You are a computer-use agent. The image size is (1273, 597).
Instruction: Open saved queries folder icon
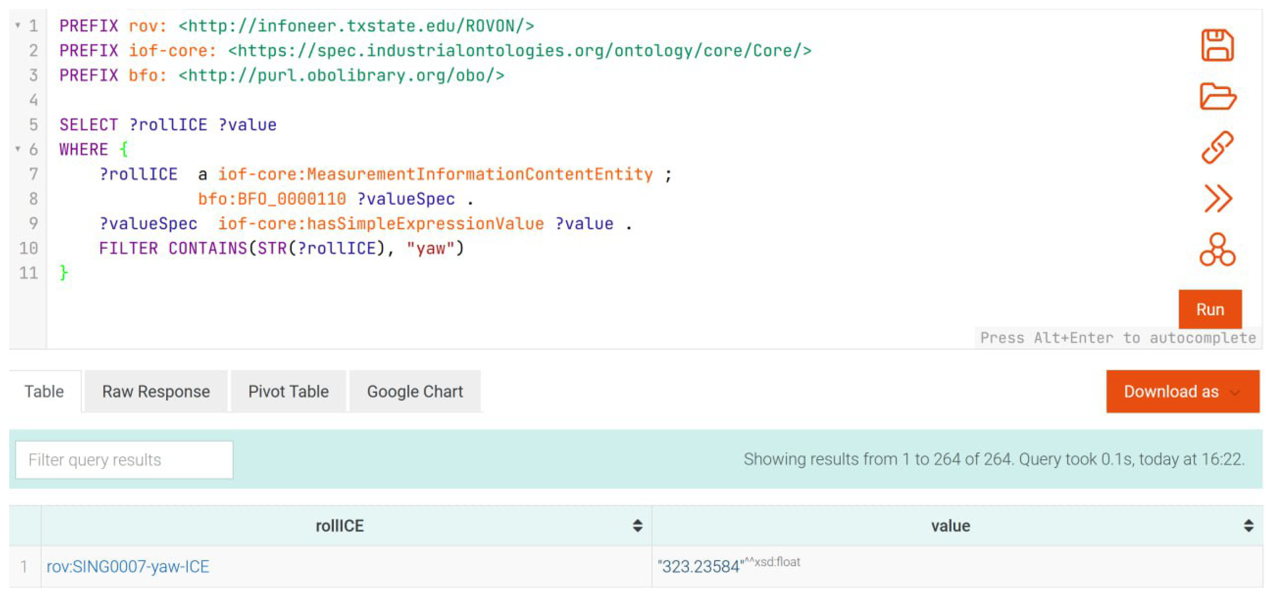(x=1217, y=96)
